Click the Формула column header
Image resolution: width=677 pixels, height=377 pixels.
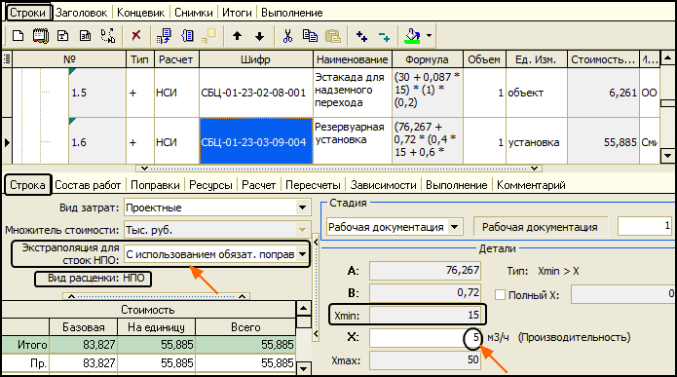click(427, 59)
